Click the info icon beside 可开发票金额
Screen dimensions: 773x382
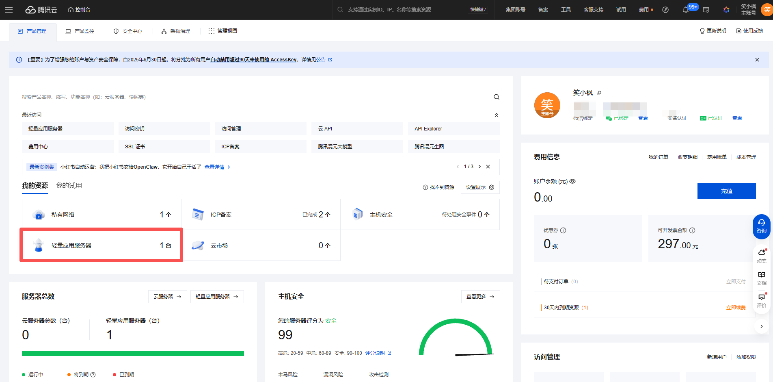(692, 230)
